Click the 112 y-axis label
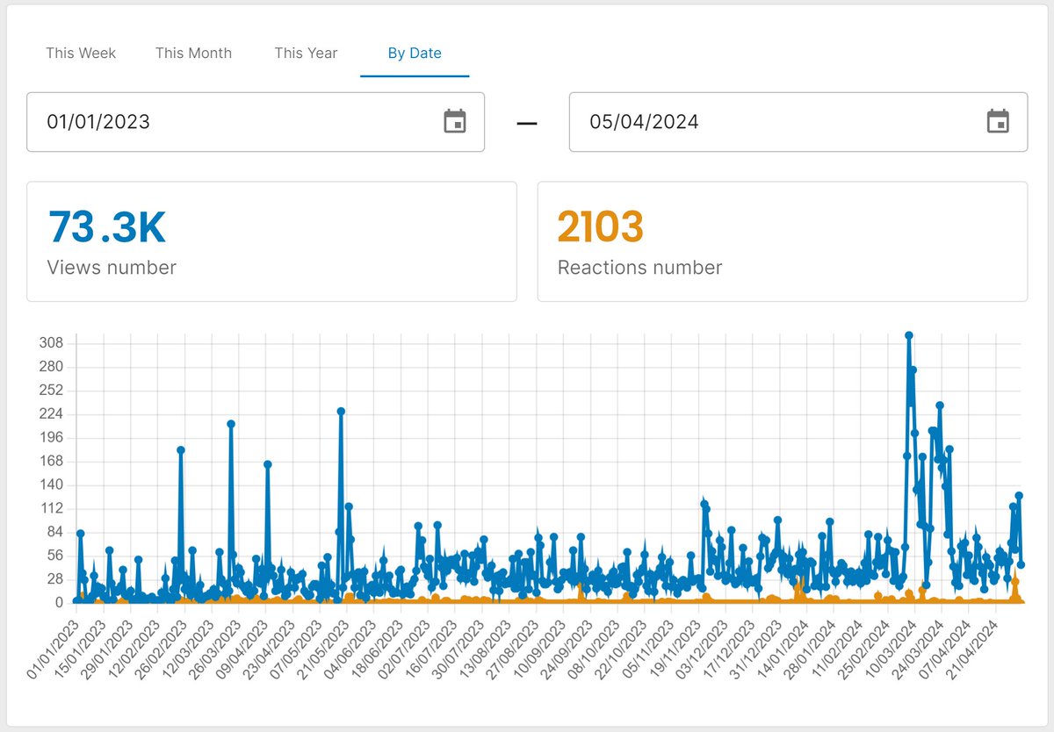This screenshot has width=1054, height=732. pyautogui.click(x=51, y=509)
